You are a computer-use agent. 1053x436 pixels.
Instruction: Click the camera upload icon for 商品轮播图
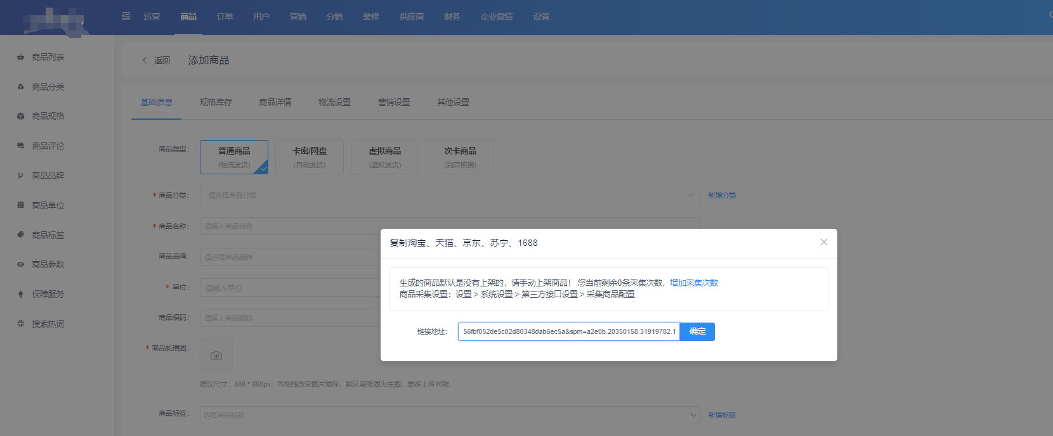(216, 355)
